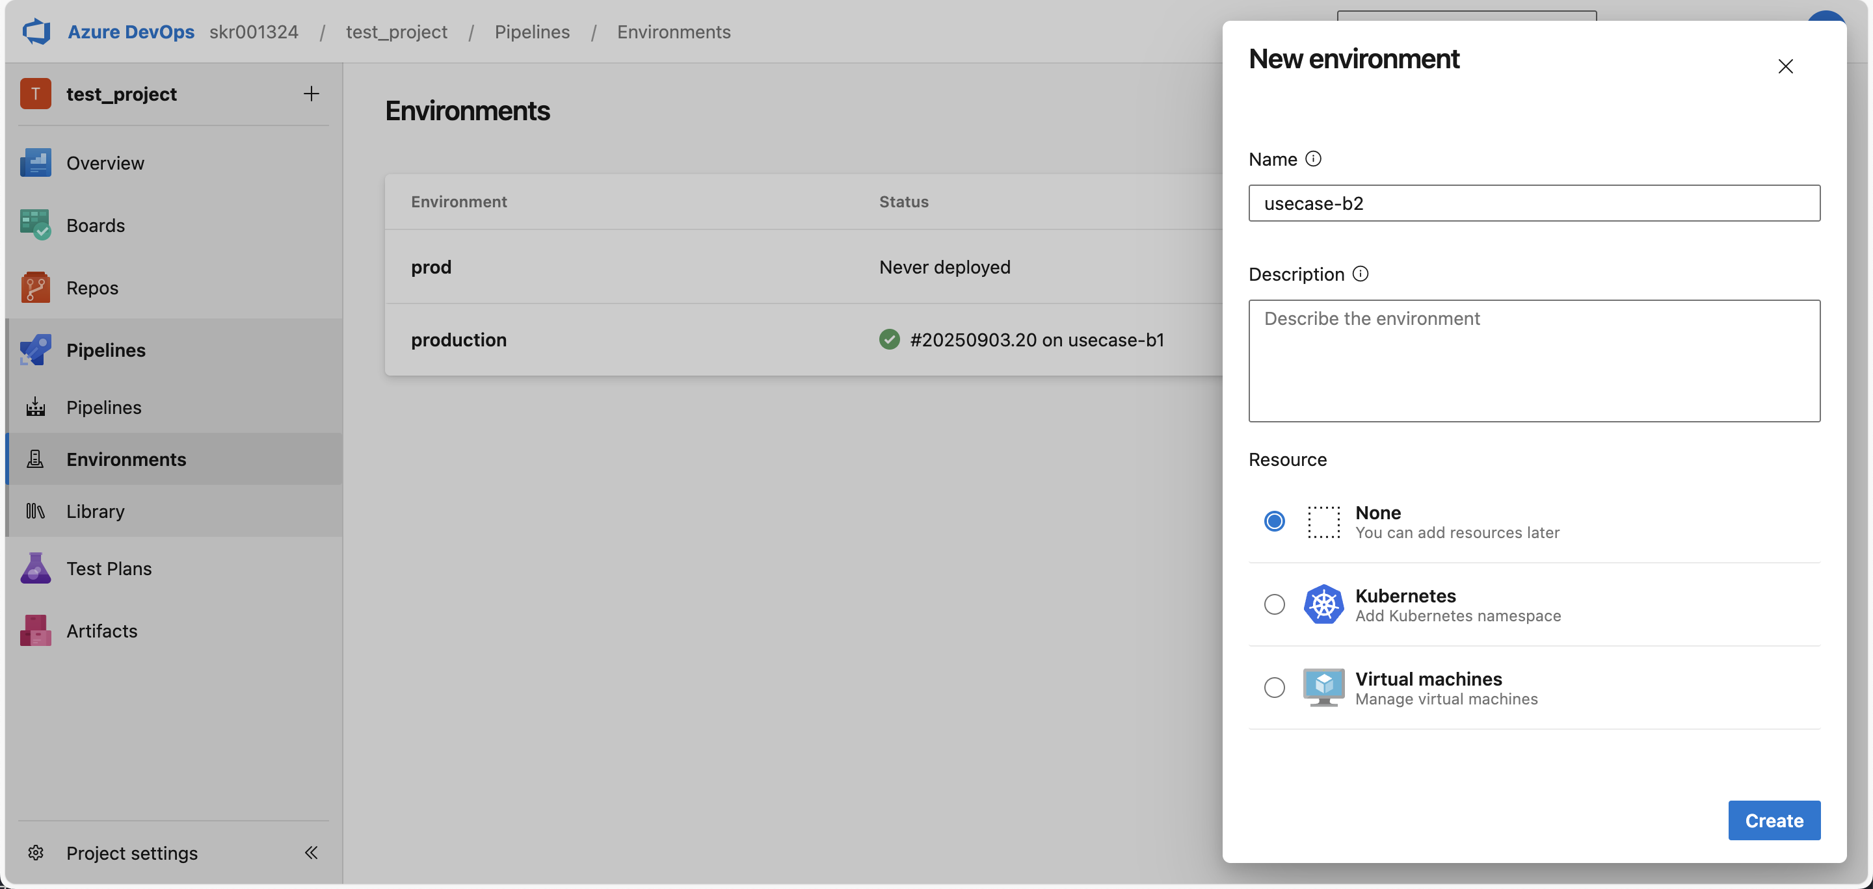Screen dimensions: 1873x889
Task: Select the None resource radio button
Action: pyautogui.click(x=1274, y=521)
